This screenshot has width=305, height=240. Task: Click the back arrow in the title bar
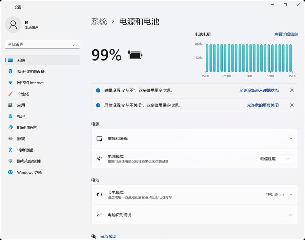7,7
